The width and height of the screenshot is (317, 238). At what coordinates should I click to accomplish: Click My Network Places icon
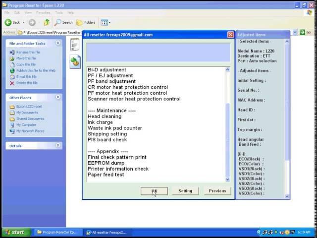[x=12, y=131]
